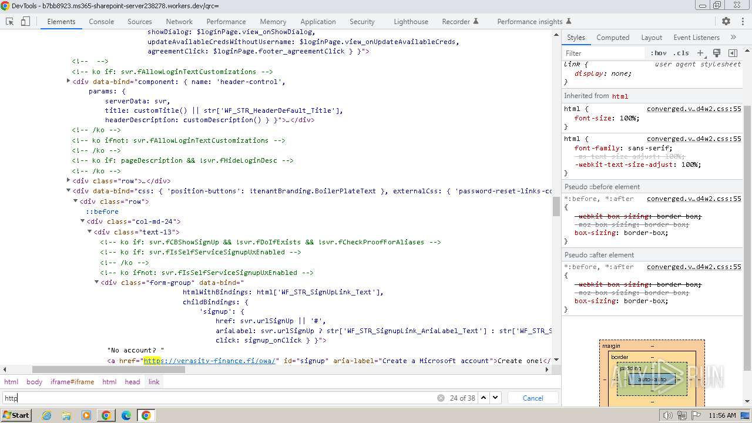Click the search field containing http
752x423 pixels.
[x=217, y=398]
